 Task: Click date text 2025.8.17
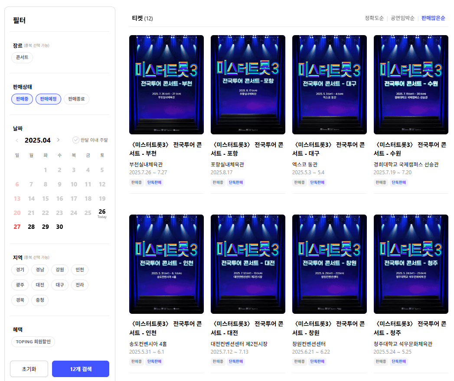[x=222, y=173]
